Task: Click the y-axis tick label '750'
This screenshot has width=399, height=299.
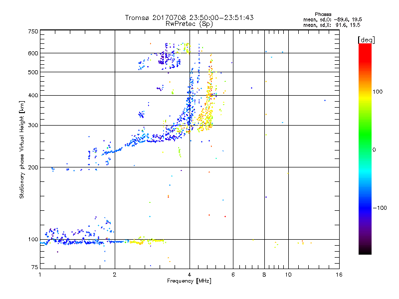Action: coord(33,31)
